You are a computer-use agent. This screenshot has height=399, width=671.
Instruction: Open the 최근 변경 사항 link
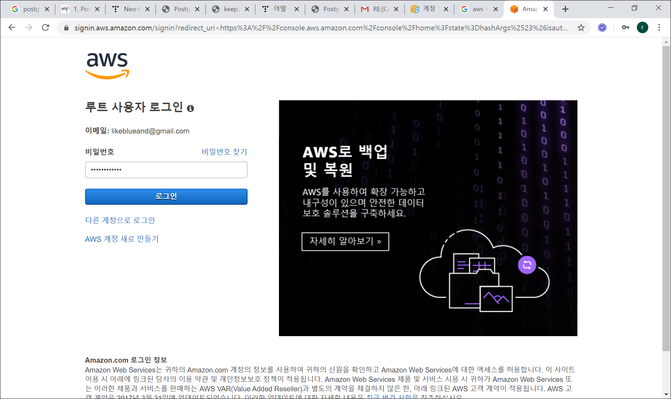[x=389, y=397]
